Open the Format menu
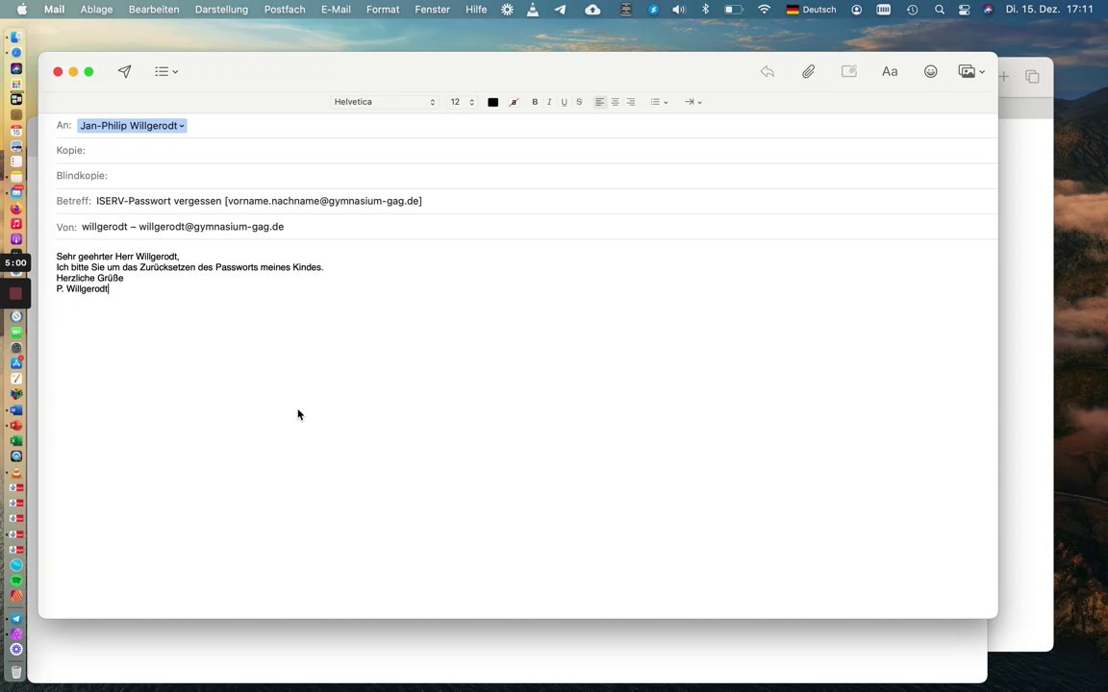Screen dimensions: 1108x692 (x=383, y=10)
